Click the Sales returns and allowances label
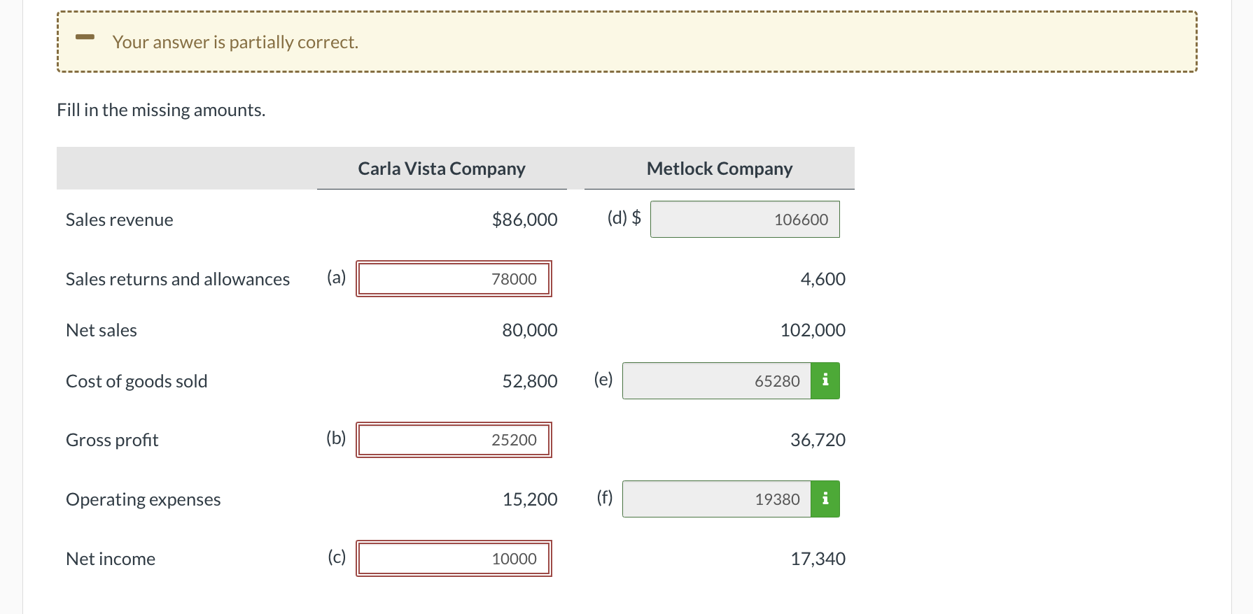Screen dimensions: 1253x614 tap(178, 279)
